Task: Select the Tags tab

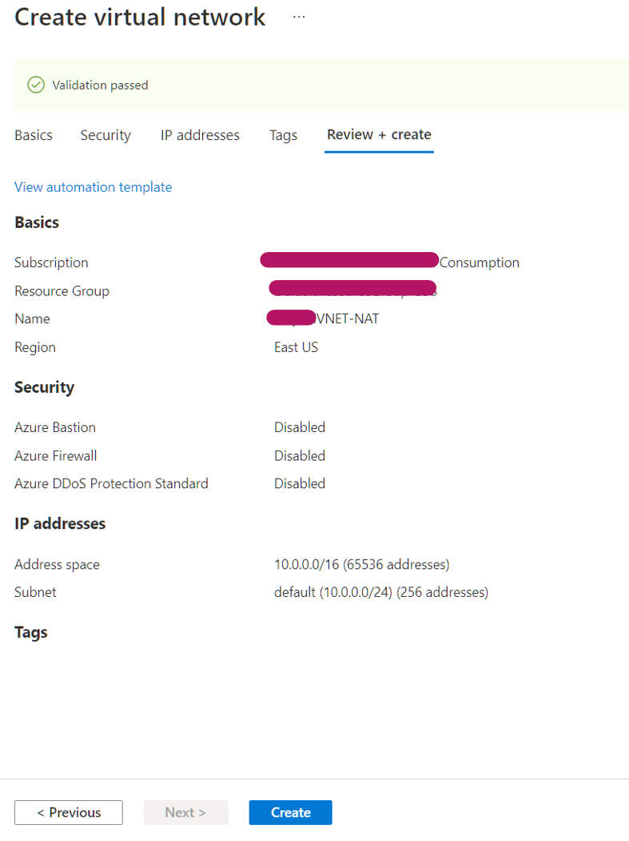Action: (x=283, y=135)
